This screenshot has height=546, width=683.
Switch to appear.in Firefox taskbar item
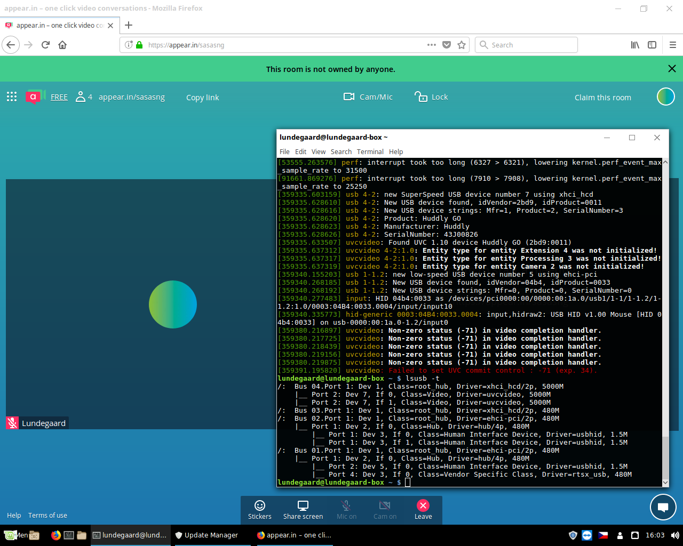(x=294, y=535)
